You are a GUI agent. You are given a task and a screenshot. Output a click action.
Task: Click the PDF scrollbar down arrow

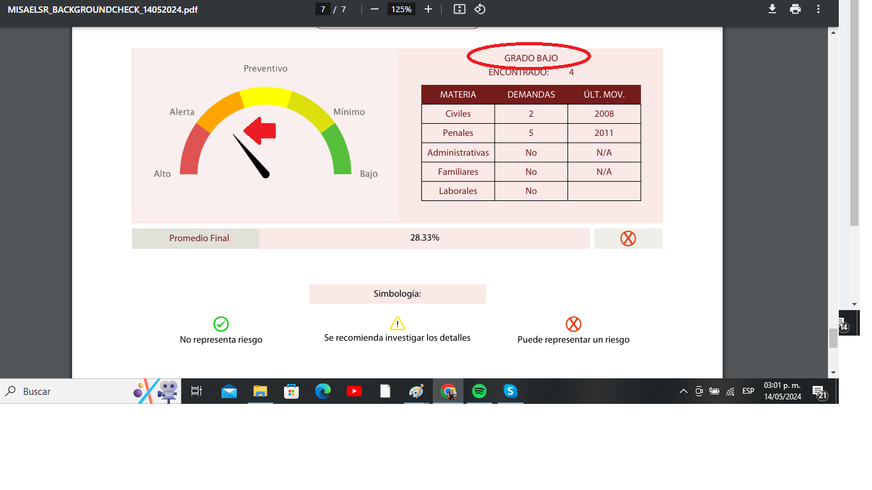[833, 372]
